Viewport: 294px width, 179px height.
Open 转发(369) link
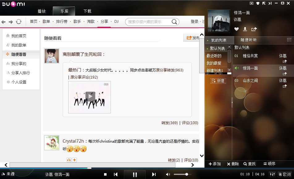[x=170, y=123]
